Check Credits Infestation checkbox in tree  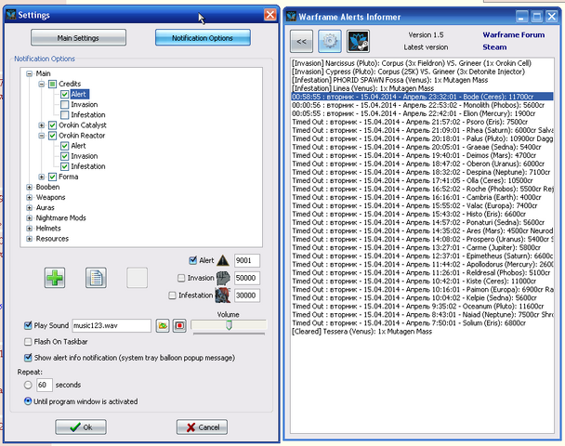64,115
